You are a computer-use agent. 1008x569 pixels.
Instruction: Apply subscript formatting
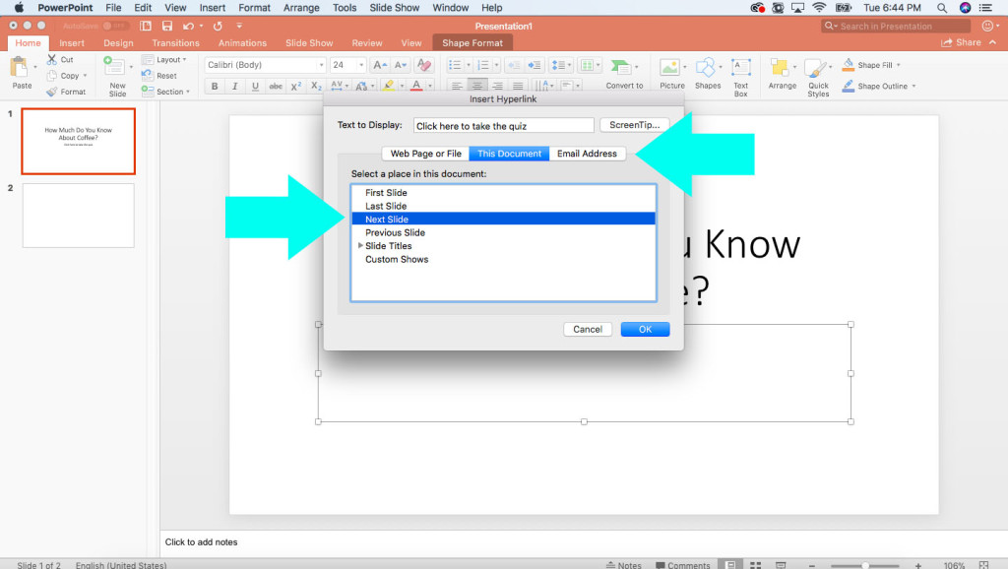point(316,87)
